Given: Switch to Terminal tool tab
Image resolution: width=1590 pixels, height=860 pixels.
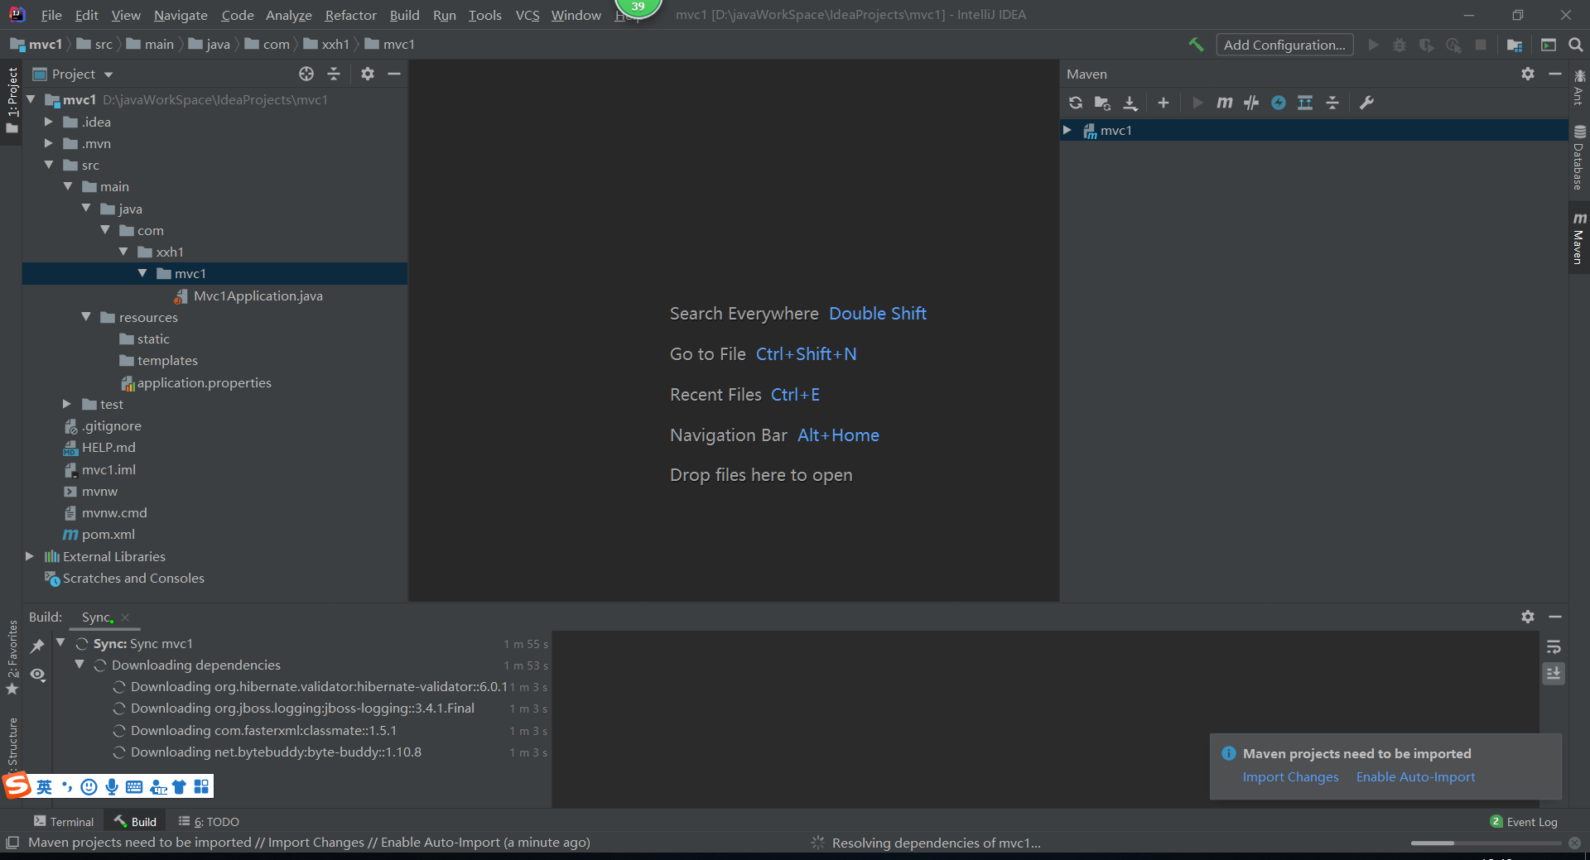Looking at the screenshot, I should coord(64,821).
